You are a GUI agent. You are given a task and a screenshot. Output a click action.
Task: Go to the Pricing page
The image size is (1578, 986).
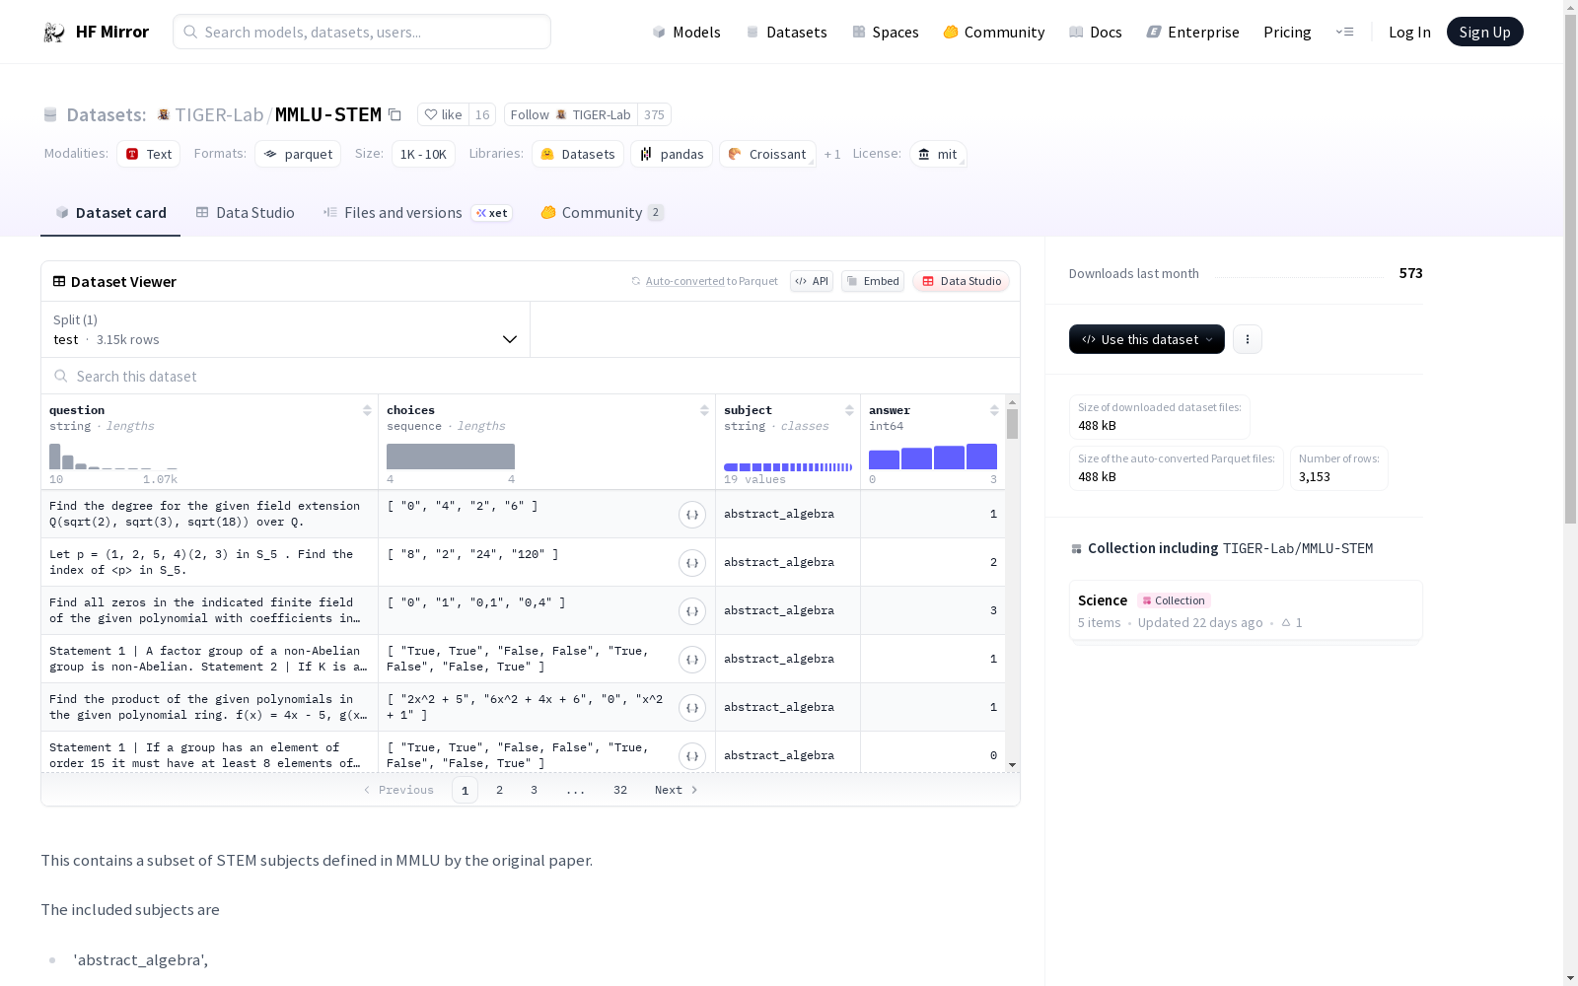(1287, 32)
